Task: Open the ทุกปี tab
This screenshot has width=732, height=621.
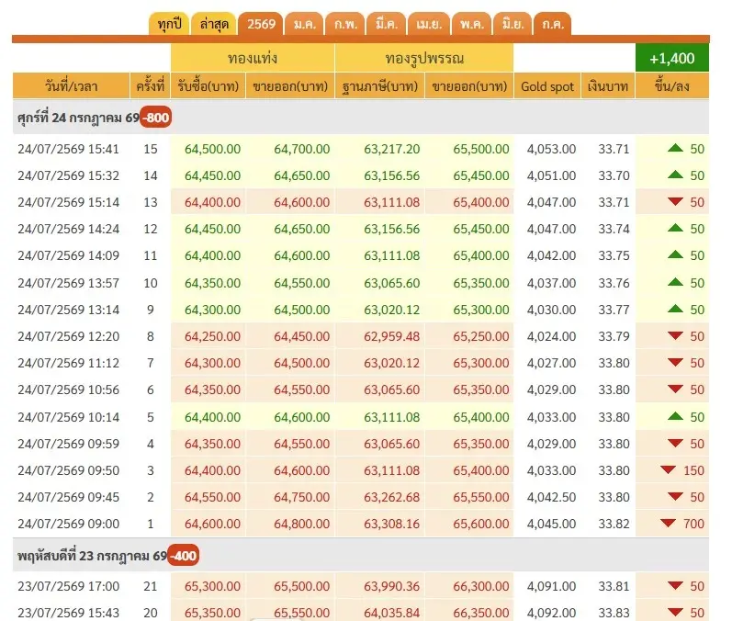Action: coord(170,24)
